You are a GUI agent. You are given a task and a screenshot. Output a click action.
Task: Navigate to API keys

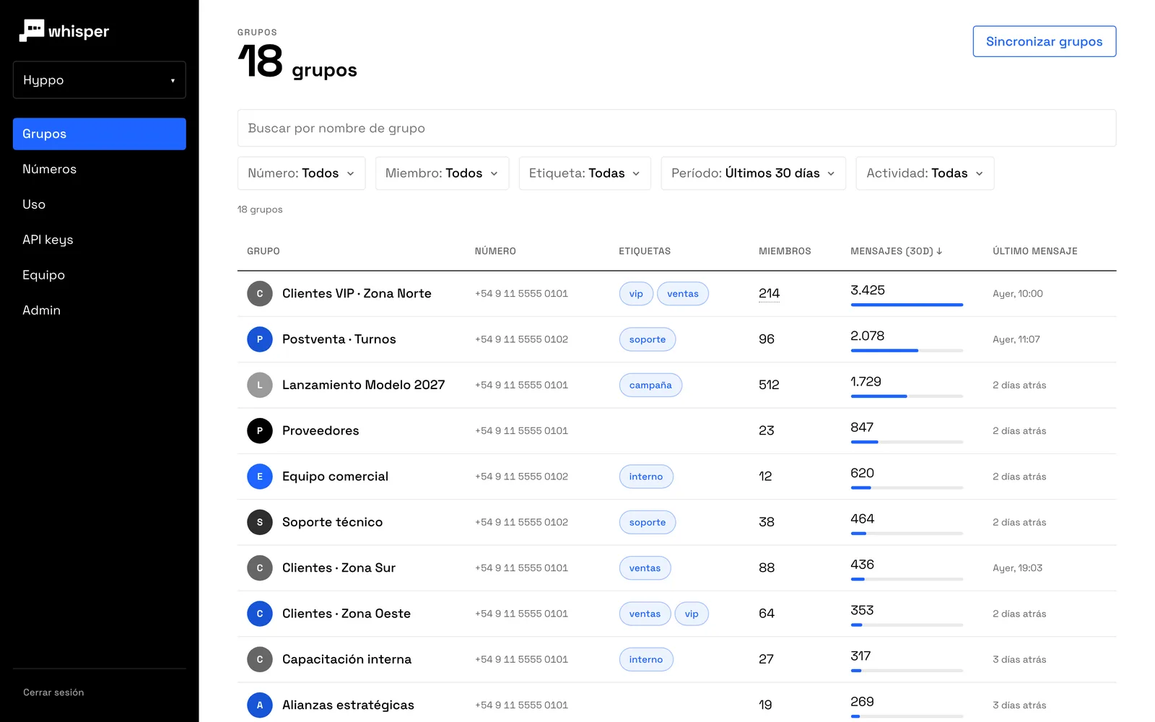[100, 240]
